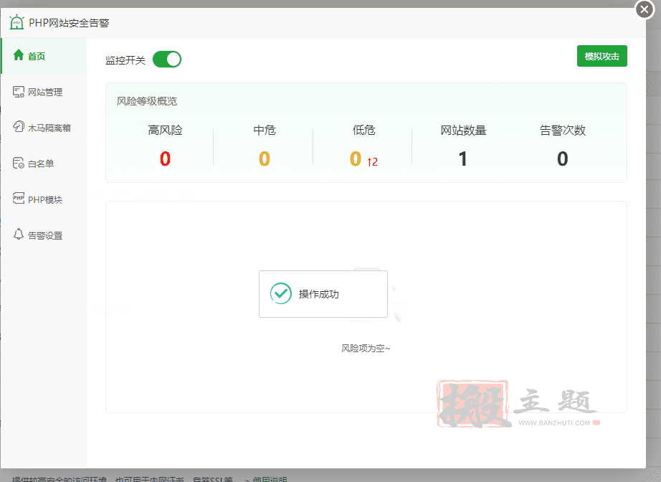Viewport: 661px width, 482px height.
Task: Open the 网站管理 menu item
Action: tap(44, 92)
